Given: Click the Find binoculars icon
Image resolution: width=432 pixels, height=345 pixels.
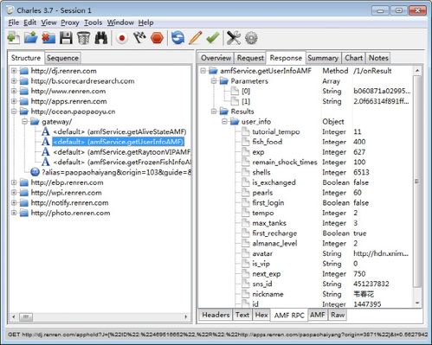Looking at the screenshot, I should tap(101, 38).
